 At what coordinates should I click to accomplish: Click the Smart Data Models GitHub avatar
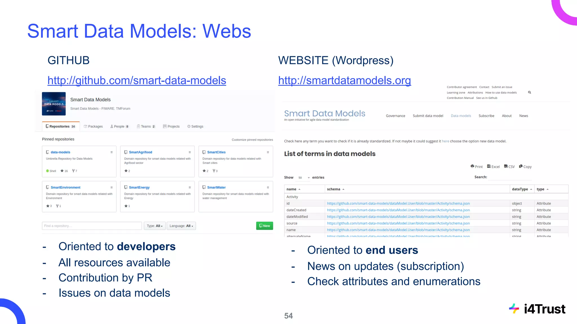coord(54,104)
